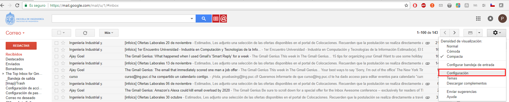The width and height of the screenshot is (509, 102).
Task: Star the 1er Encuentro Universidad email
Action: coord(63,50)
